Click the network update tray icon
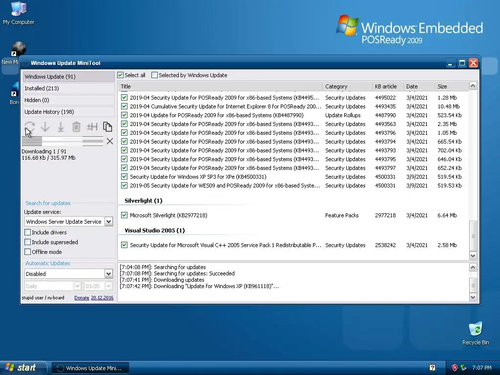 pos(464,368)
